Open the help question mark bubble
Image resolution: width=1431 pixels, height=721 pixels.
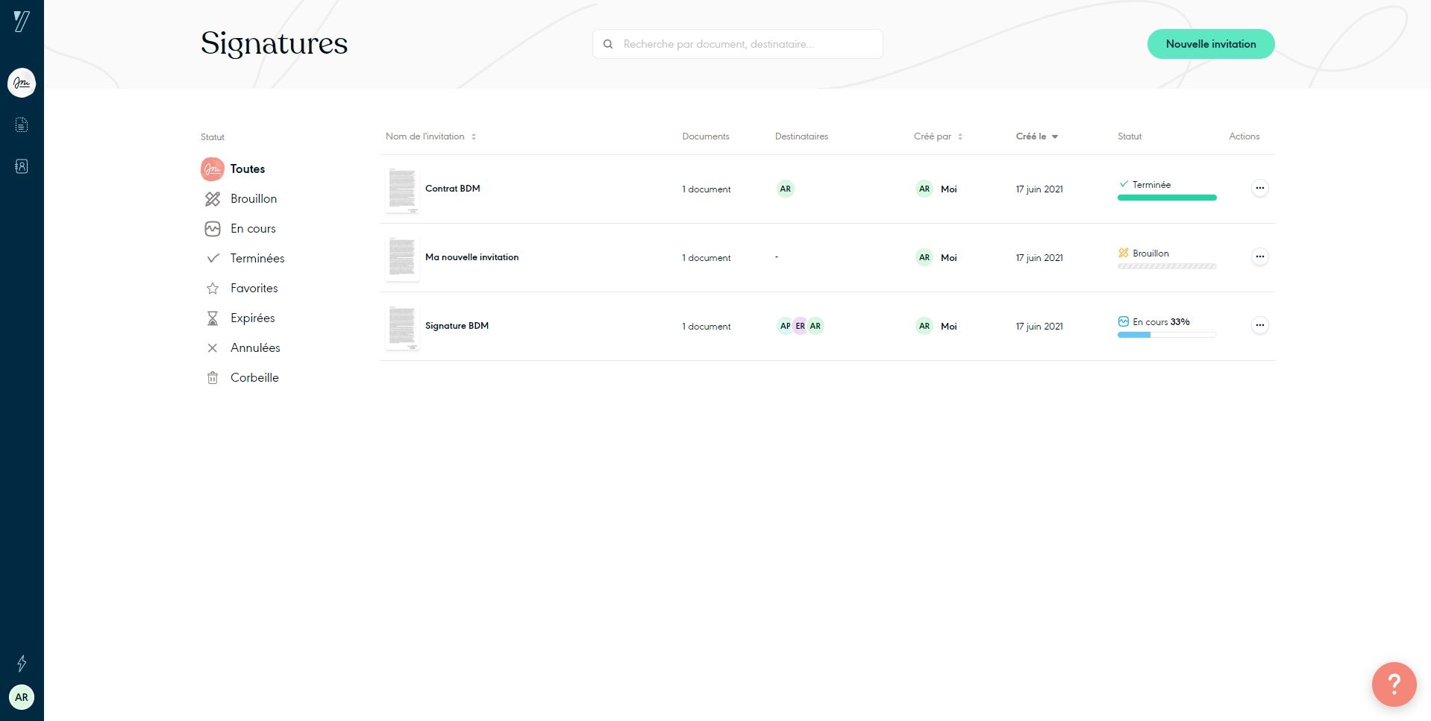[x=1393, y=684]
